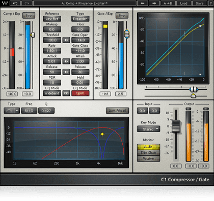Enable the Look Ahead button
Image resolution: width=214 pixels, height=201 pixels.
[x=117, y=111]
